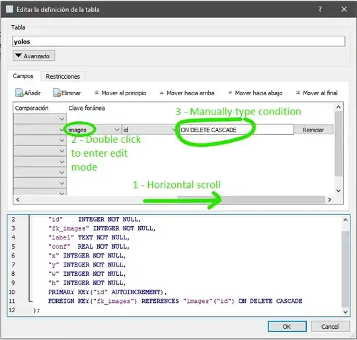Click the help question mark icon
The image size is (357, 340).
[320, 9]
